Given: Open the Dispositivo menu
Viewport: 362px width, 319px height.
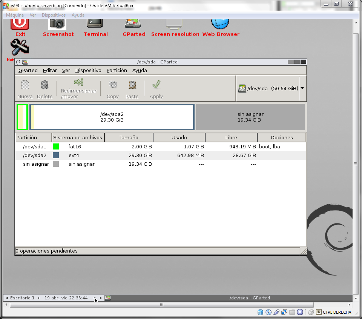Looking at the screenshot, I should click(x=88, y=70).
